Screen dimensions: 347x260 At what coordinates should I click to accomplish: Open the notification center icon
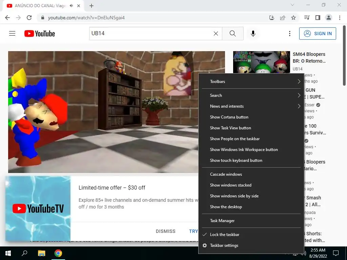coord(336,253)
